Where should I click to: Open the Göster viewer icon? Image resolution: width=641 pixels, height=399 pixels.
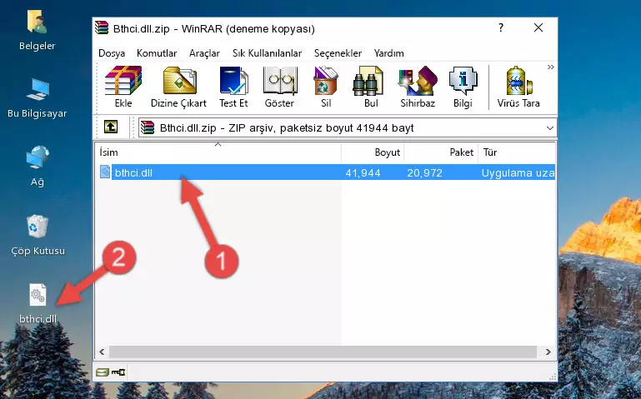tap(279, 87)
